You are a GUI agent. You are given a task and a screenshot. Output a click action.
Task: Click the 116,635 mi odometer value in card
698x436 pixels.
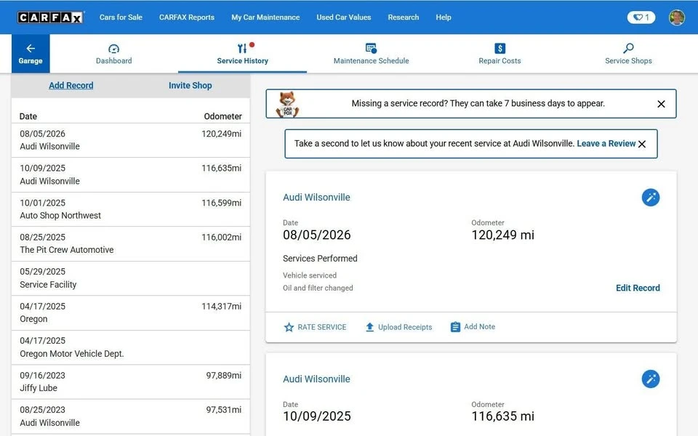tap(502, 416)
